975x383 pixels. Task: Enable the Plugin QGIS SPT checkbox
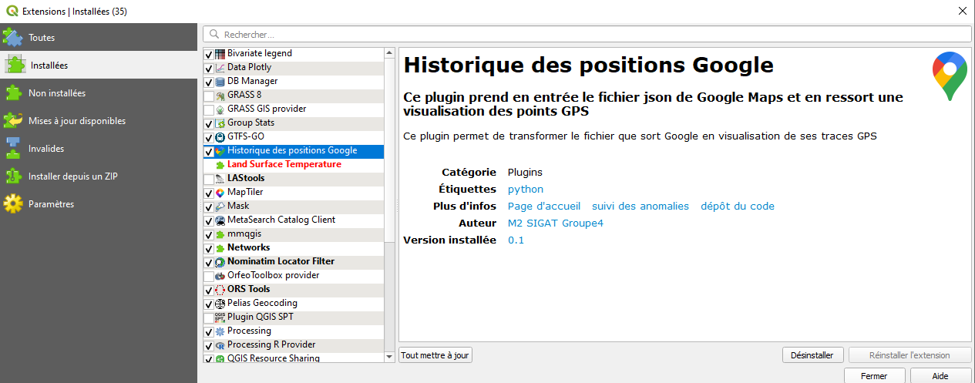tap(209, 318)
